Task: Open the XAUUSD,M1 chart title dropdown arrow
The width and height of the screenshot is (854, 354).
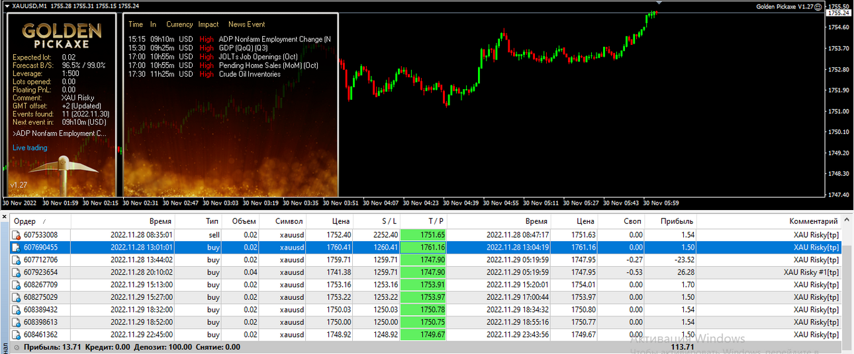Action: point(7,6)
